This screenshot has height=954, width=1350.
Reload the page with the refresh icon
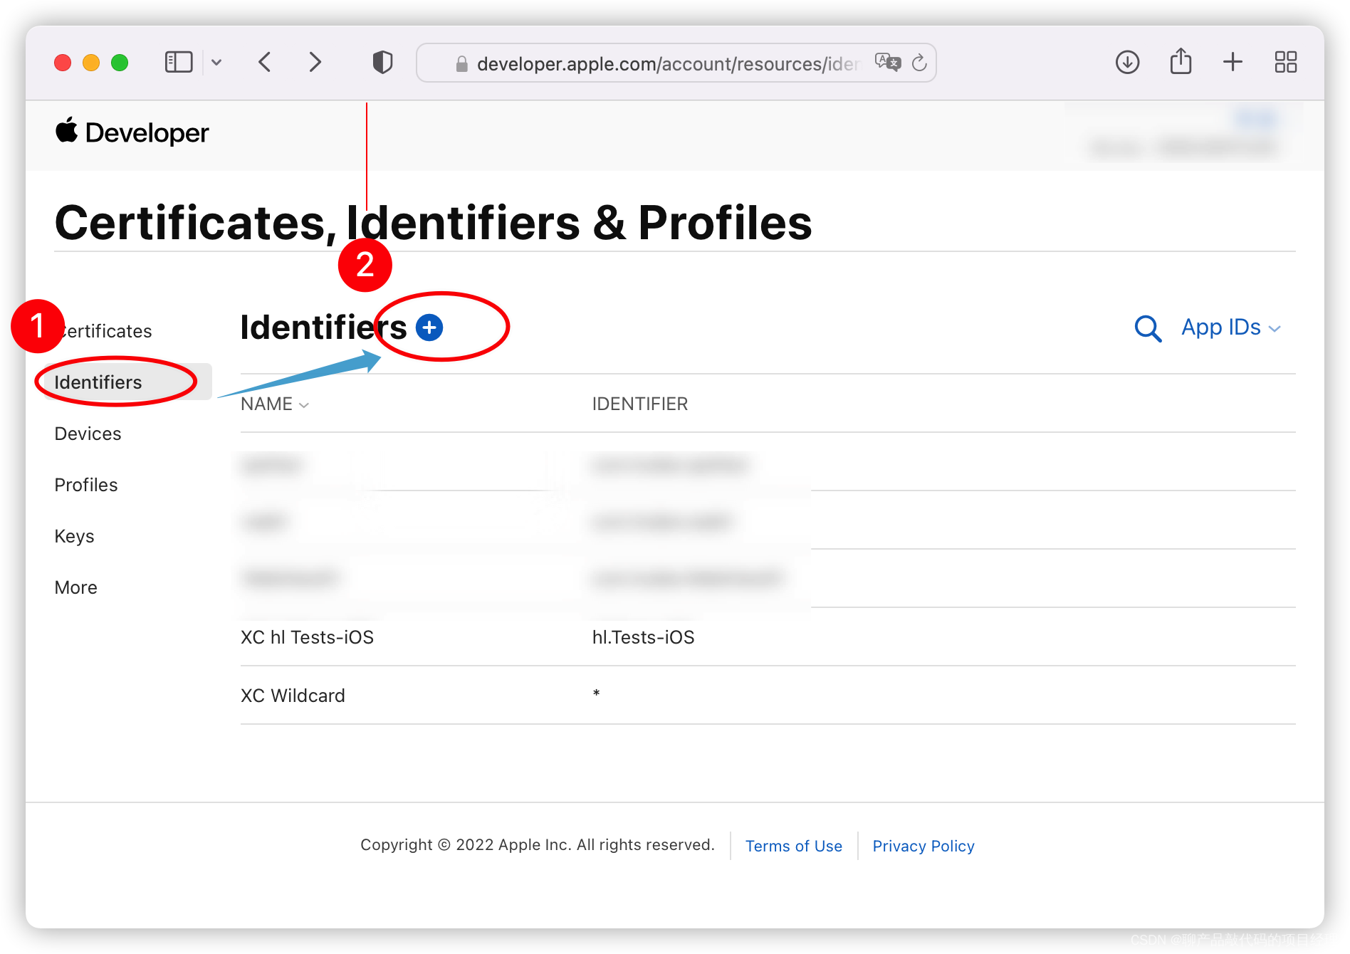[x=920, y=63]
